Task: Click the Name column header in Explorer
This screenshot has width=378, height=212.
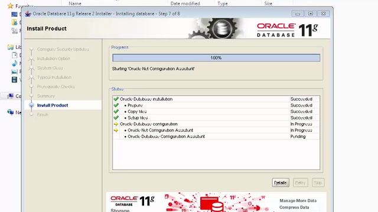Action: (75, 4)
